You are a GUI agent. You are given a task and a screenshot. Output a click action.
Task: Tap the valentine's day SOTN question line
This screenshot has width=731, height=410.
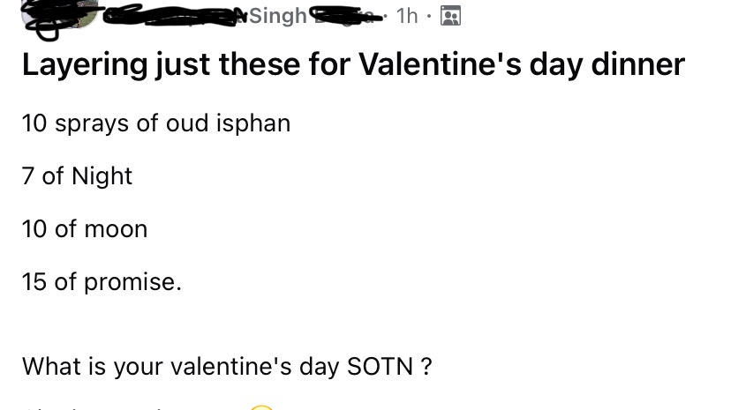point(227,366)
